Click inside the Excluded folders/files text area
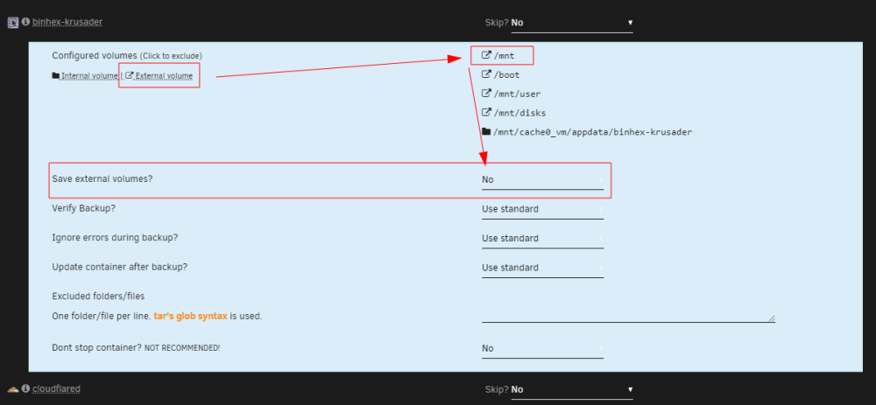The image size is (876, 405). (x=628, y=314)
